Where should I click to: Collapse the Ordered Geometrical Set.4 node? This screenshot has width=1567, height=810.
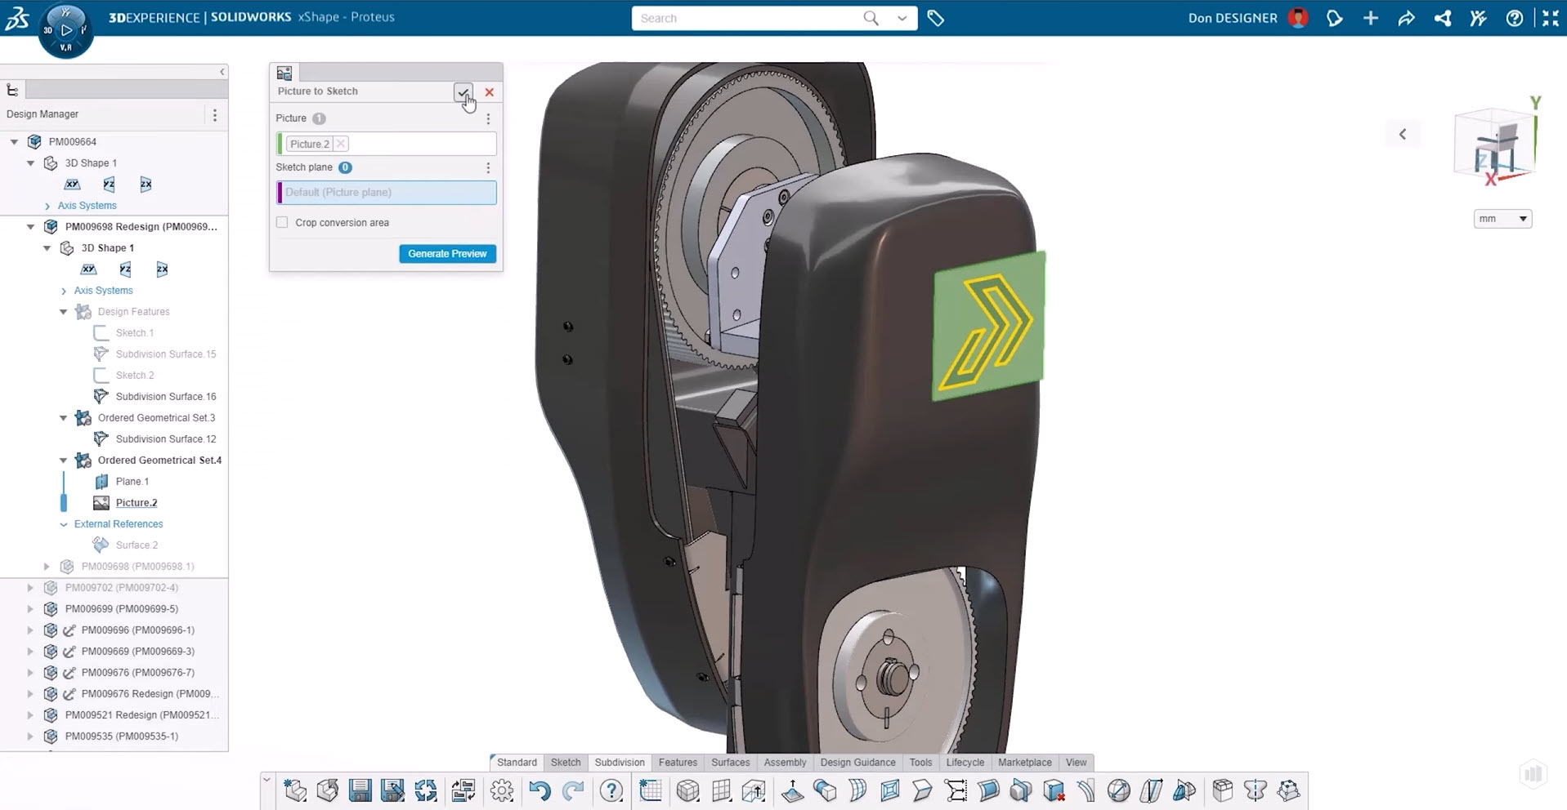coord(64,461)
